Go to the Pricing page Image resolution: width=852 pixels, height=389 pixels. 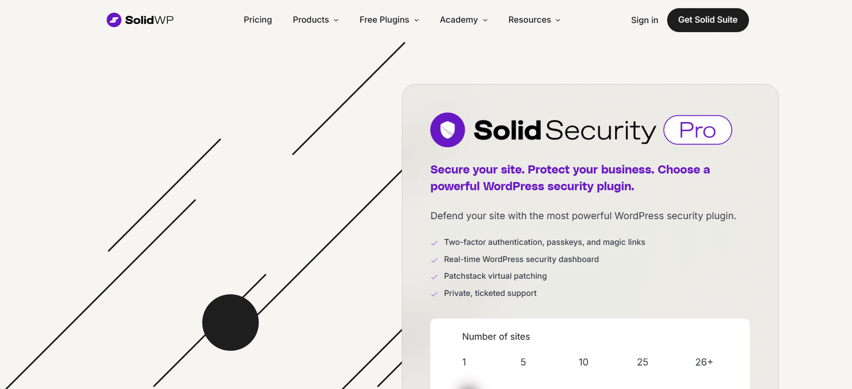pos(258,20)
